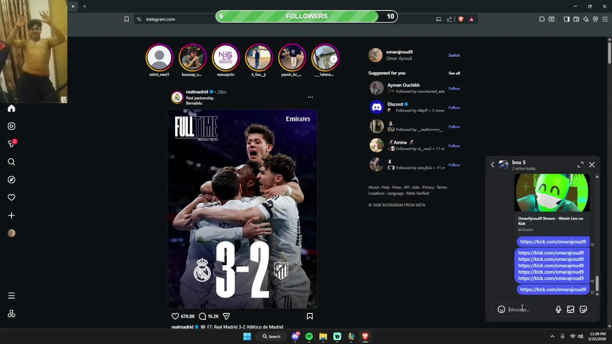Viewport: 612px width, 344px height.
Task: Record a voice clip with microphone icon
Action: [x=558, y=310]
